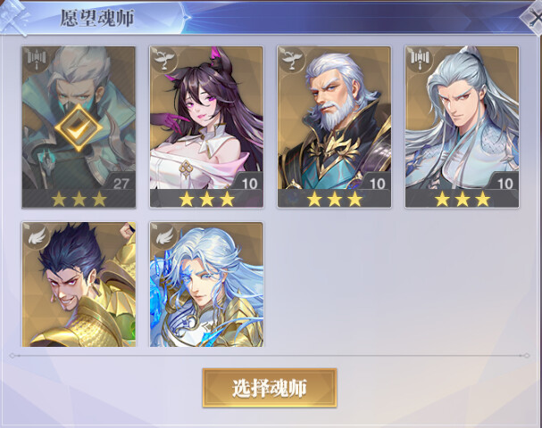Click the 愿望魂师 title header
Viewport: 542px width, 428px height.
97,18
